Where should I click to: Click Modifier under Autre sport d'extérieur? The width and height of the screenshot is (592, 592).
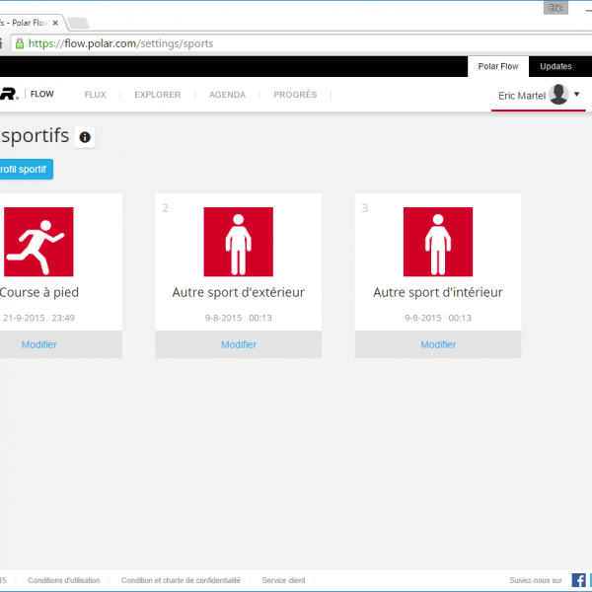tap(239, 344)
